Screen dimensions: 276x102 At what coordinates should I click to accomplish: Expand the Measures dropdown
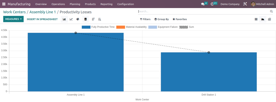tap(13, 19)
